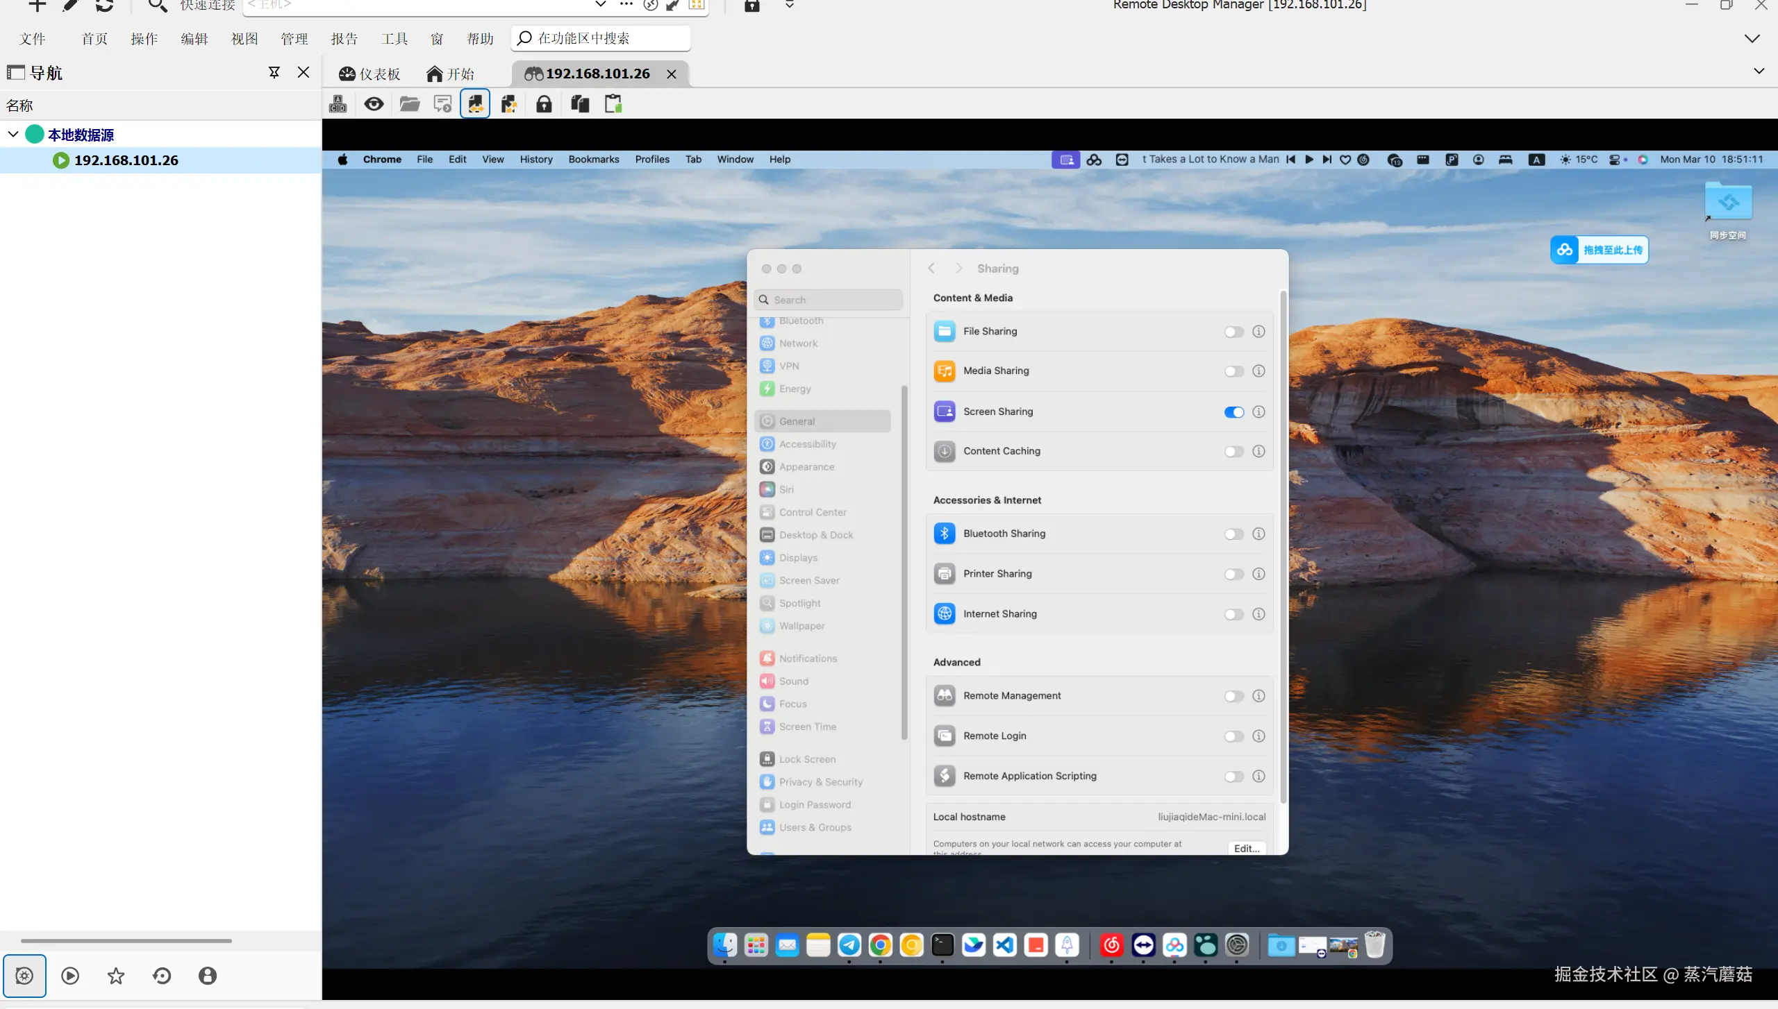Screen dimensions: 1778x1009
Task: Switch to the 仪表板 tab
Action: click(369, 74)
